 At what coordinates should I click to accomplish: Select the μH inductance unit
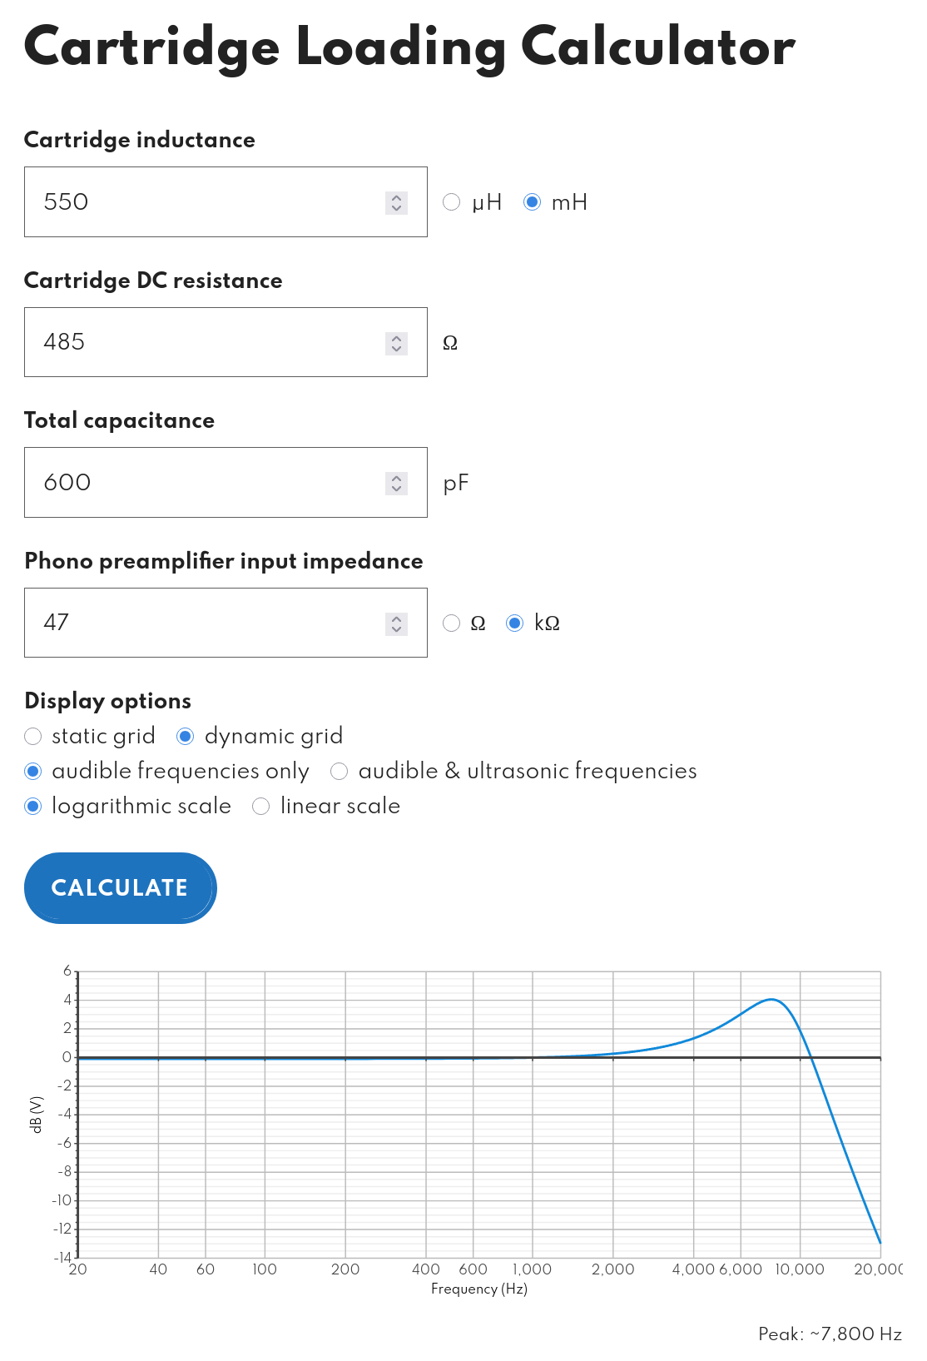coord(452,202)
